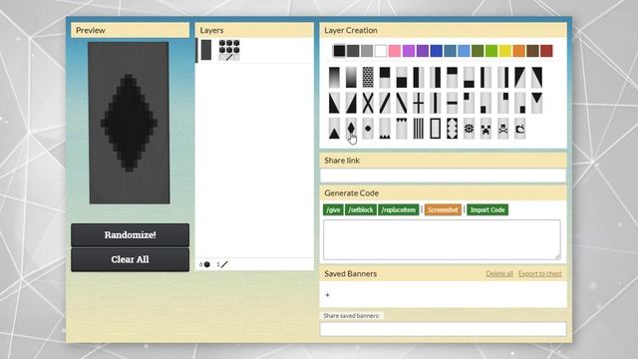Select the rhombus diamond pattern
The image size is (638, 359).
pyautogui.click(x=351, y=129)
